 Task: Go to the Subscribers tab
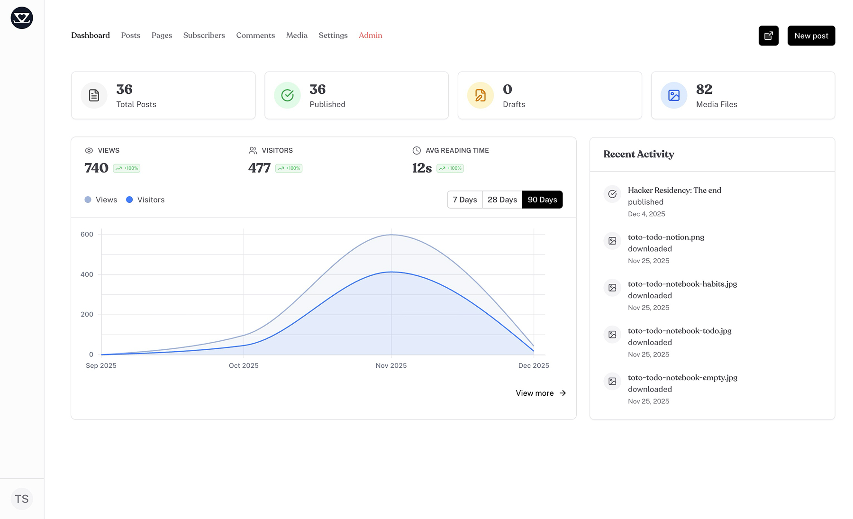[204, 36]
